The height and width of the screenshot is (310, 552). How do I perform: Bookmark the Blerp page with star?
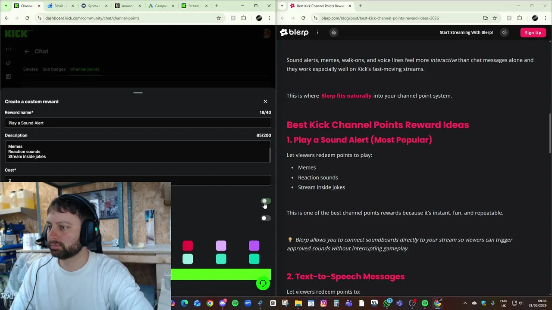click(x=495, y=18)
